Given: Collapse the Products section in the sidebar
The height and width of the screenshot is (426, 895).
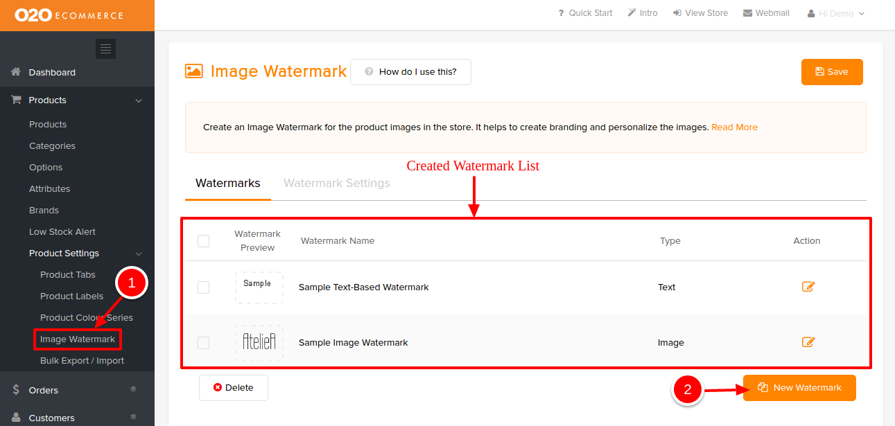Looking at the screenshot, I should (x=139, y=100).
